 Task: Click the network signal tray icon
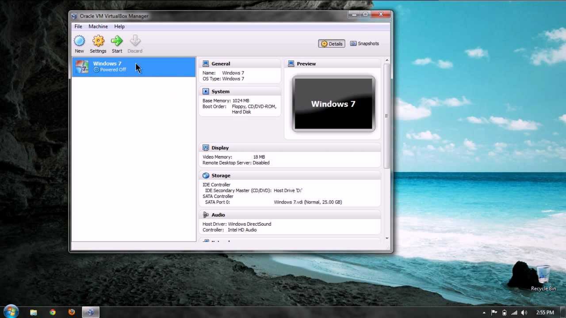514,313
